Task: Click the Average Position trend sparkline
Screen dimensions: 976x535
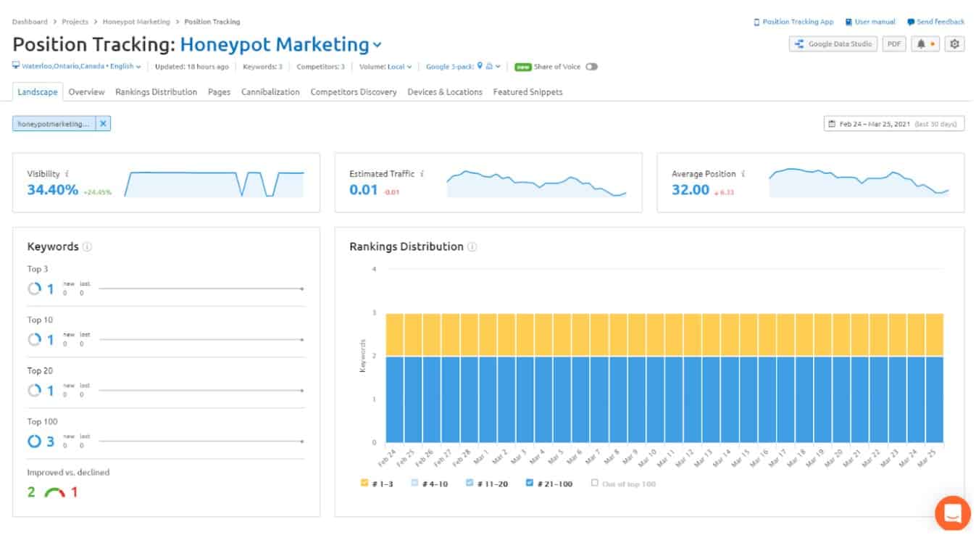Action: point(859,183)
